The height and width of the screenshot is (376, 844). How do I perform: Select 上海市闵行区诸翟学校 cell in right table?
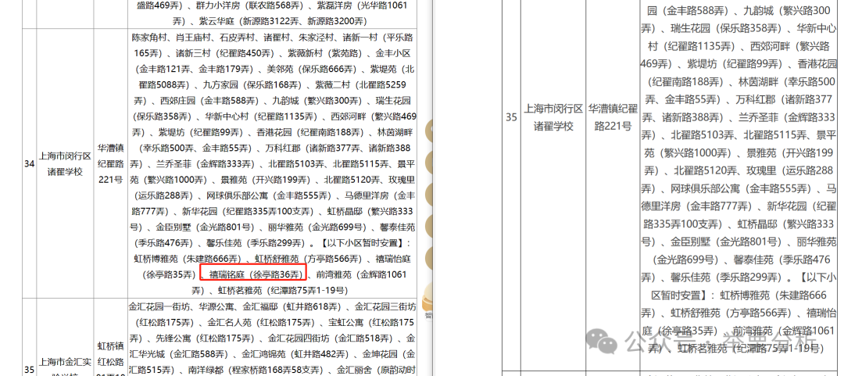pyautogui.click(x=553, y=117)
